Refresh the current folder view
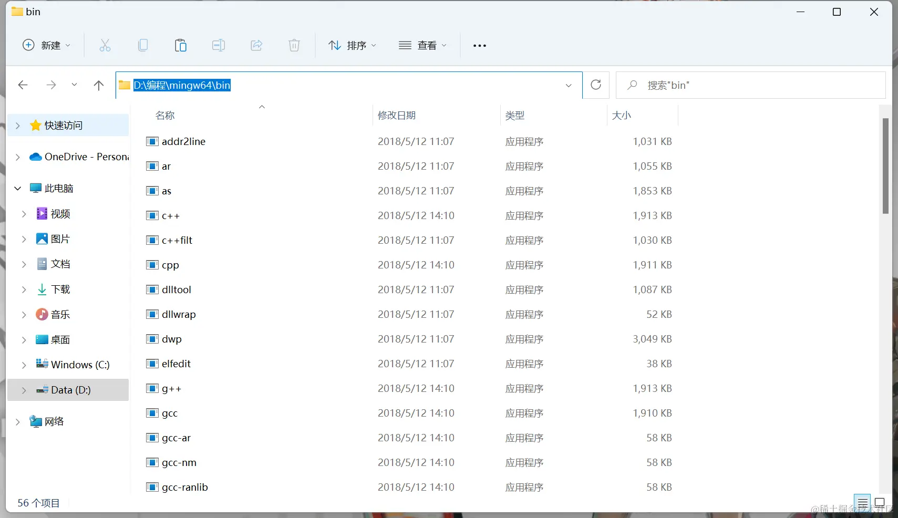Viewport: 898px width, 518px height. click(x=596, y=85)
